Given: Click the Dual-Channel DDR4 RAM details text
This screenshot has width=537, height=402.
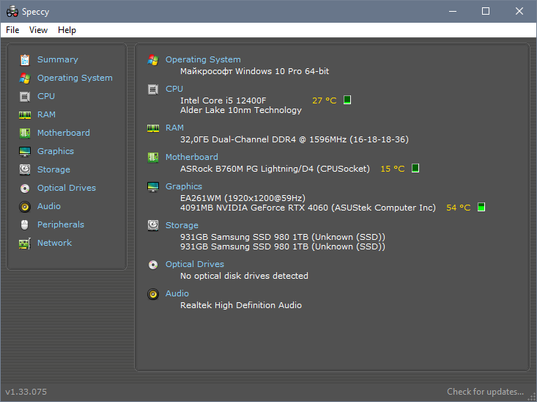Looking at the screenshot, I should [295, 139].
